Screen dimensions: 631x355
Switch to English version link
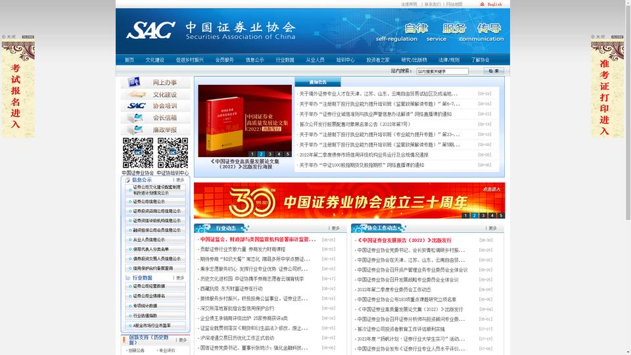click(x=494, y=4)
